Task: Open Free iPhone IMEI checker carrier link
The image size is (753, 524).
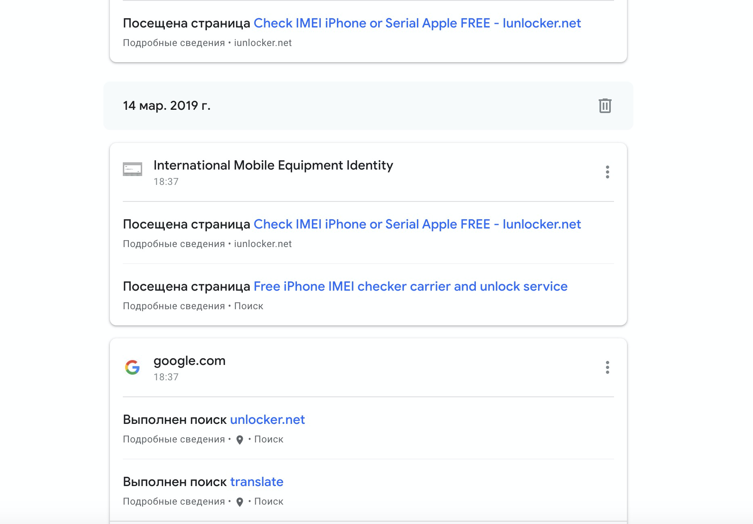Action: pyautogui.click(x=410, y=287)
